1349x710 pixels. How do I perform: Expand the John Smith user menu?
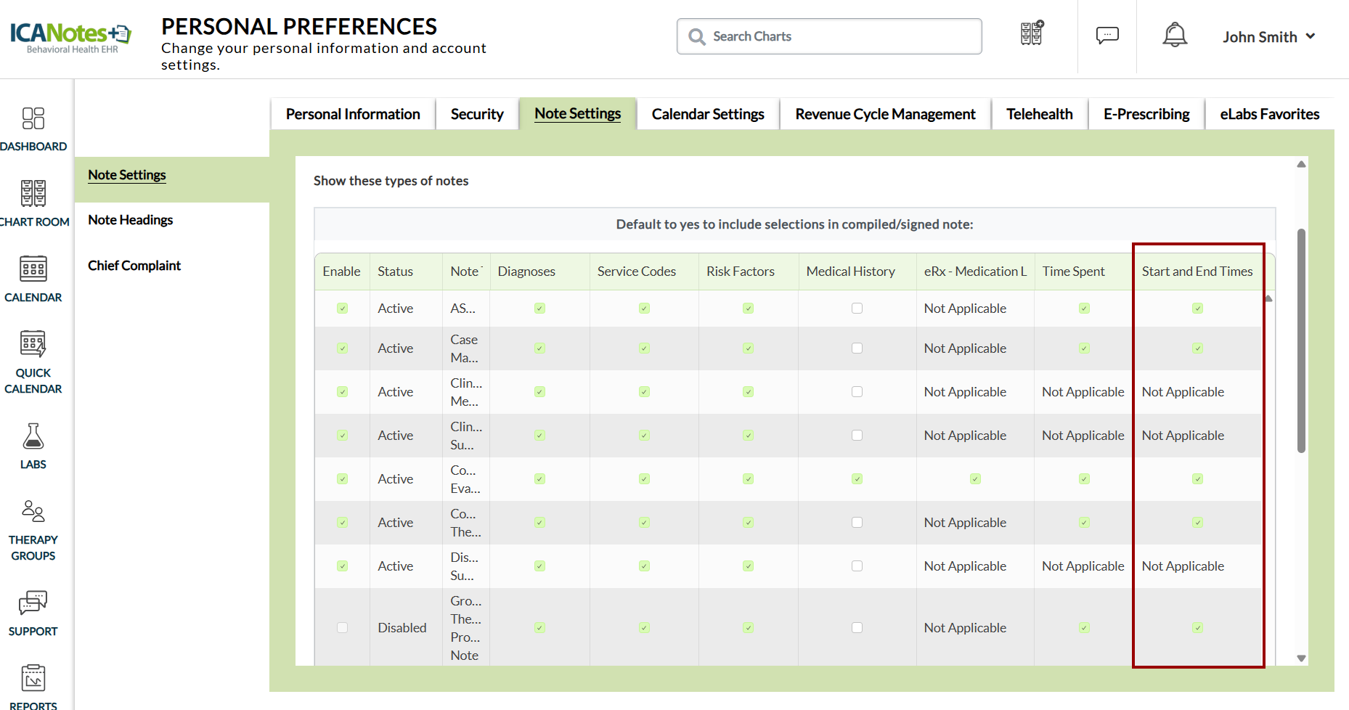pyautogui.click(x=1268, y=36)
